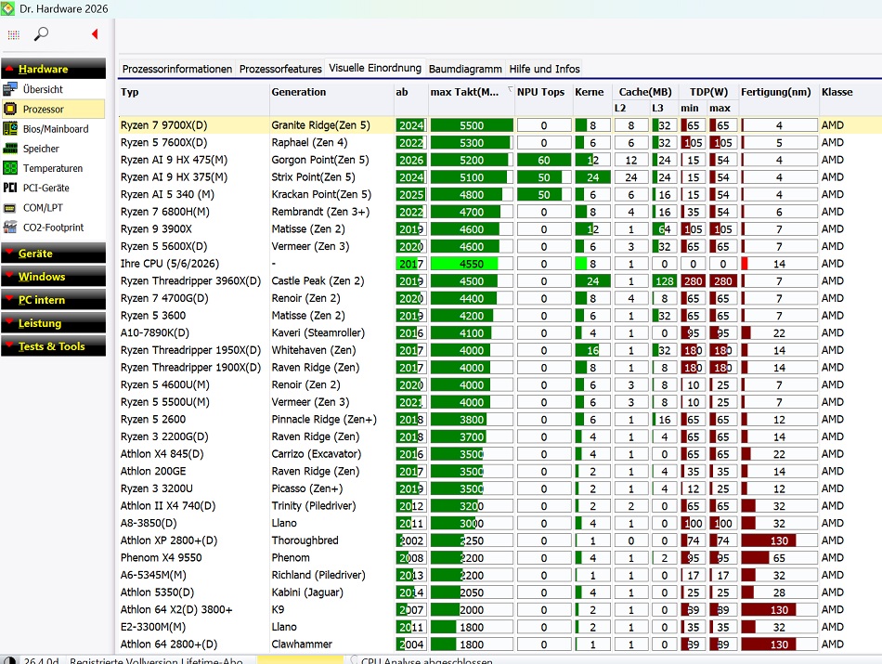882x664 pixels.
Task: Expand the Windows sidebar group
Action: tap(54, 277)
